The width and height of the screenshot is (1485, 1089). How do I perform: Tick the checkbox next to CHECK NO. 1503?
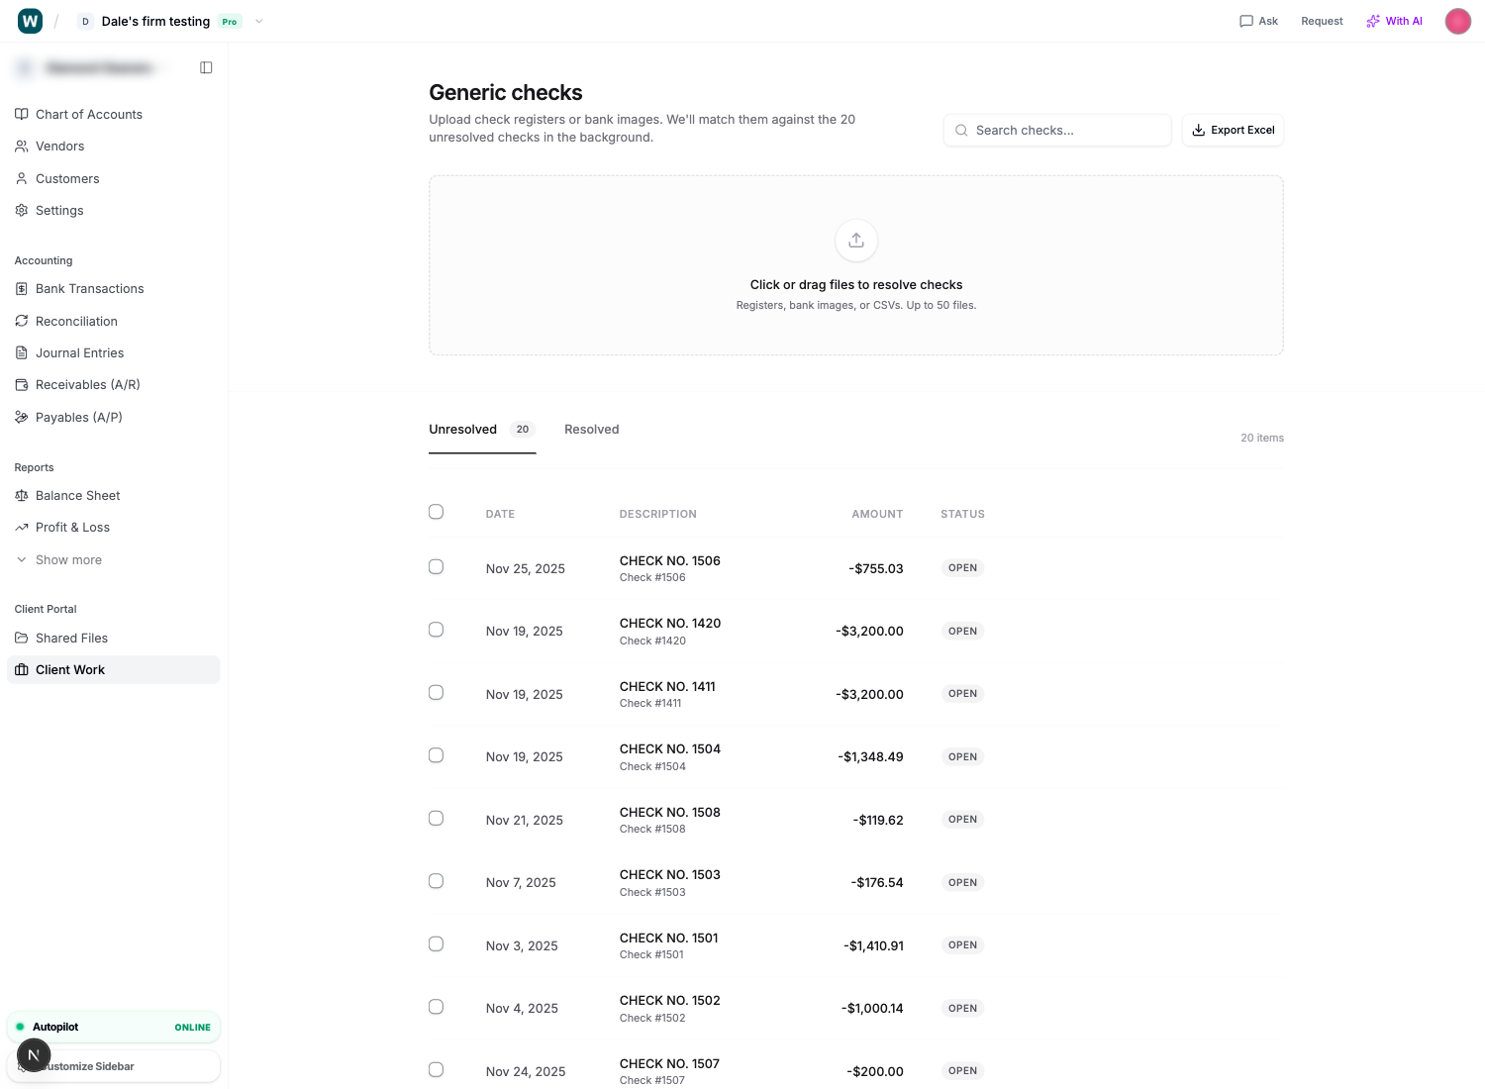point(436,880)
